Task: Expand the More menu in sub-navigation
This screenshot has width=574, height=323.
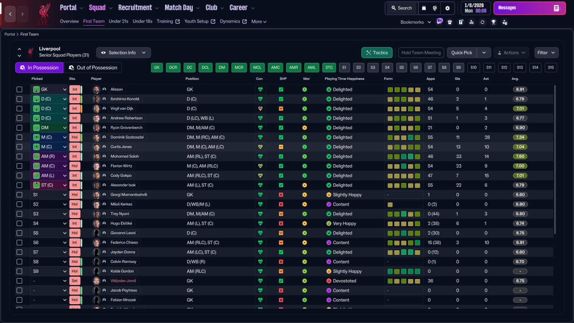Action: 259,22
